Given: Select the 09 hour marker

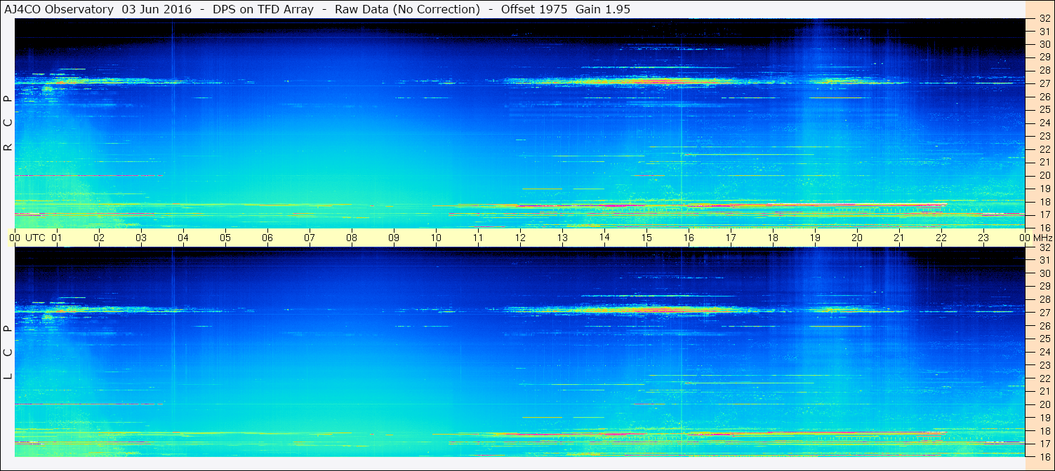Looking at the screenshot, I should point(394,238).
